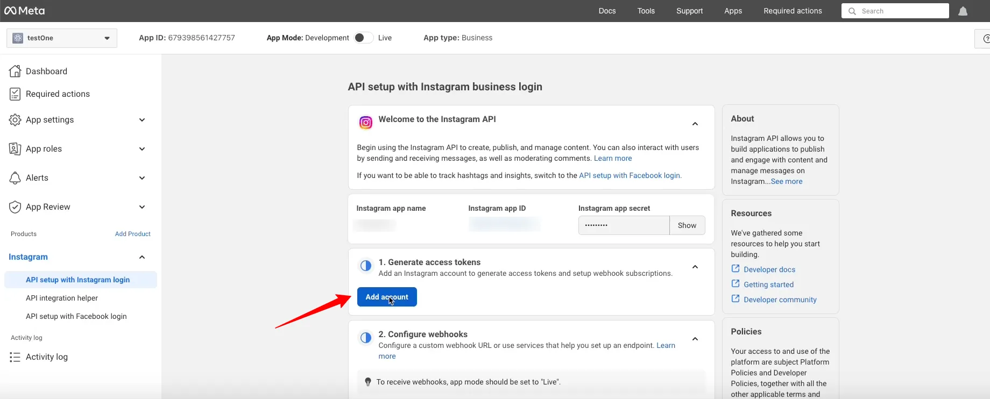Viewport: 990px width, 399px height.
Task: Open Developer community link
Action: [x=780, y=300]
